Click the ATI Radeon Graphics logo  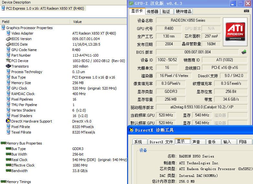[x=235, y=32]
